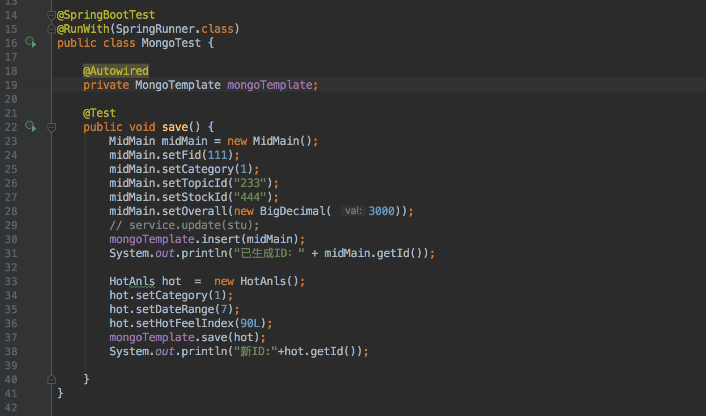Click mongoTemplate.insert(midMain) call

coord(204,239)
